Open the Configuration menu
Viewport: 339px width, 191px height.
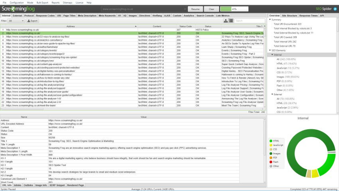[16, 2]
